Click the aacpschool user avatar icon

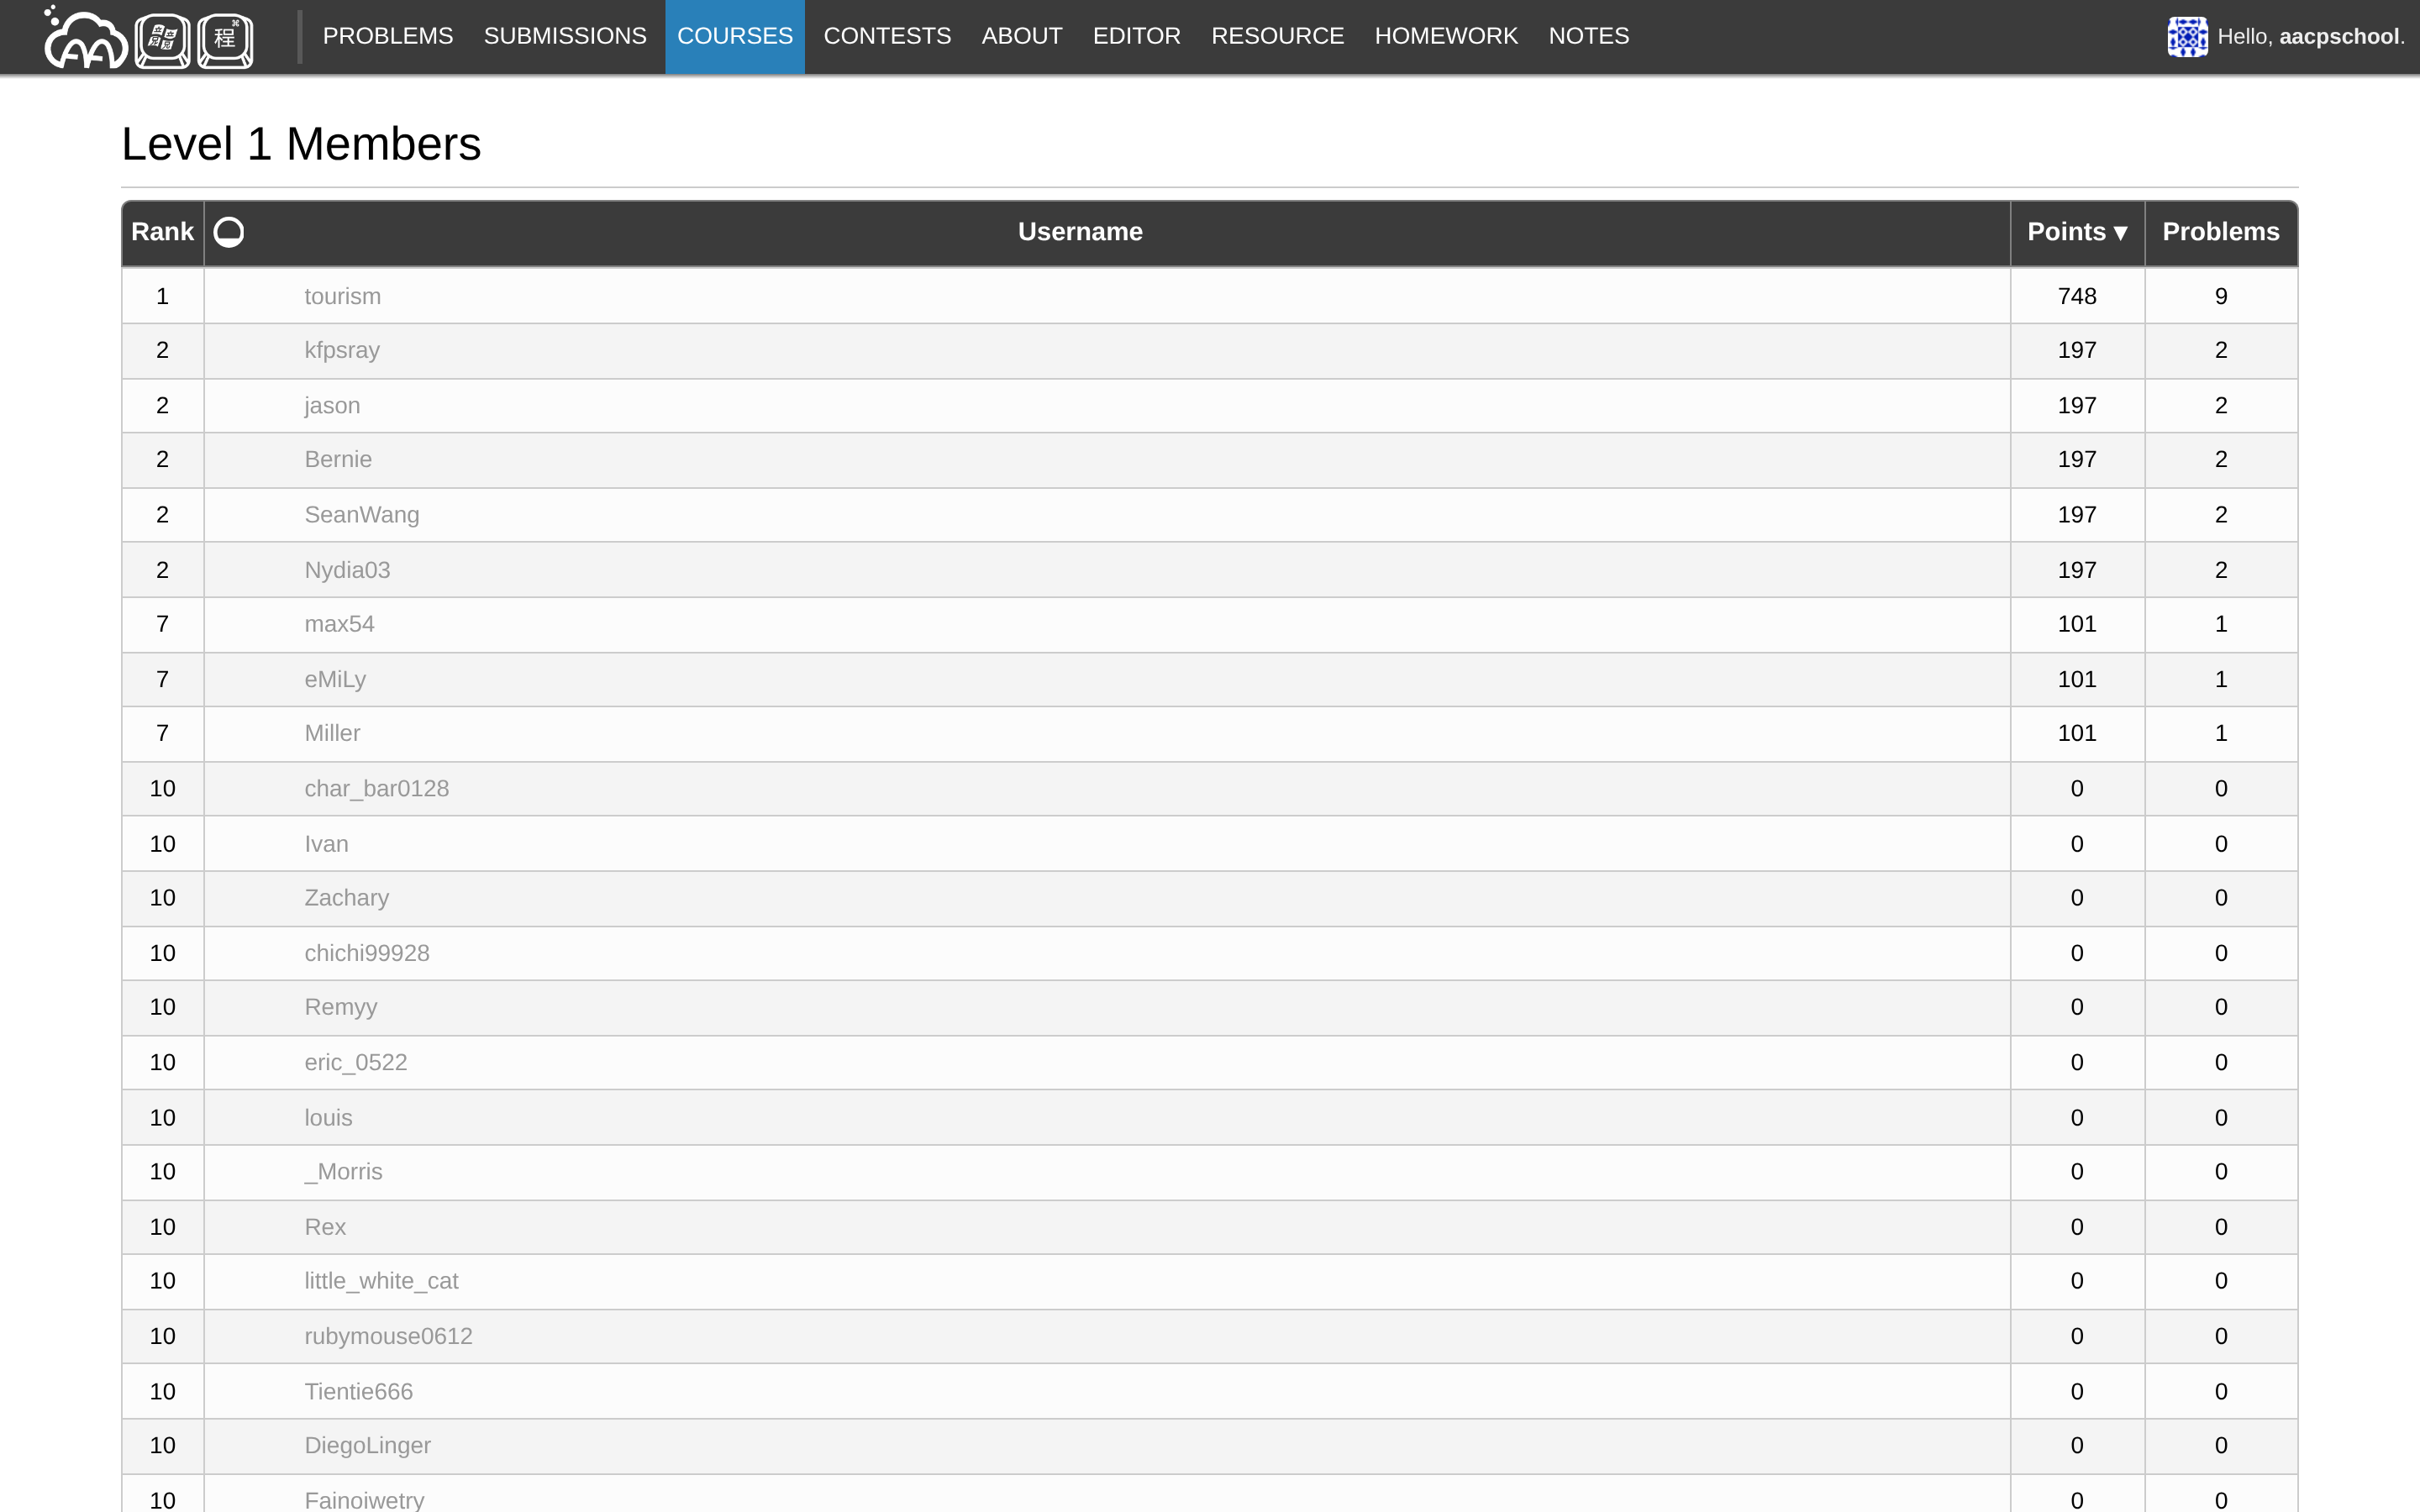click(x=2186, y=37)
